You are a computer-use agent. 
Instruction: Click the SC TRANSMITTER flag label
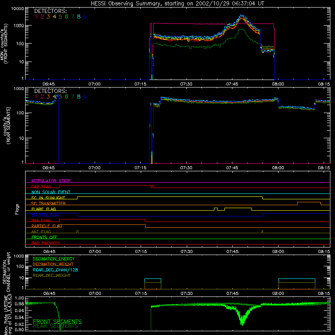(x=49, y=204)
